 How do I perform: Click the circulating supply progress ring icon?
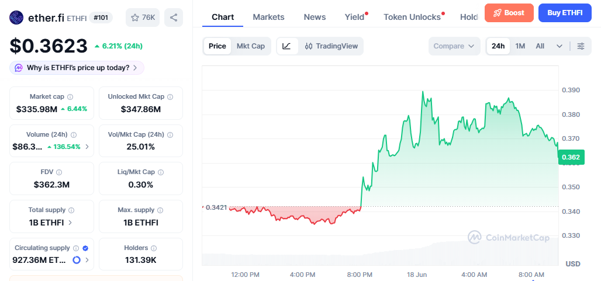(77, 260)
